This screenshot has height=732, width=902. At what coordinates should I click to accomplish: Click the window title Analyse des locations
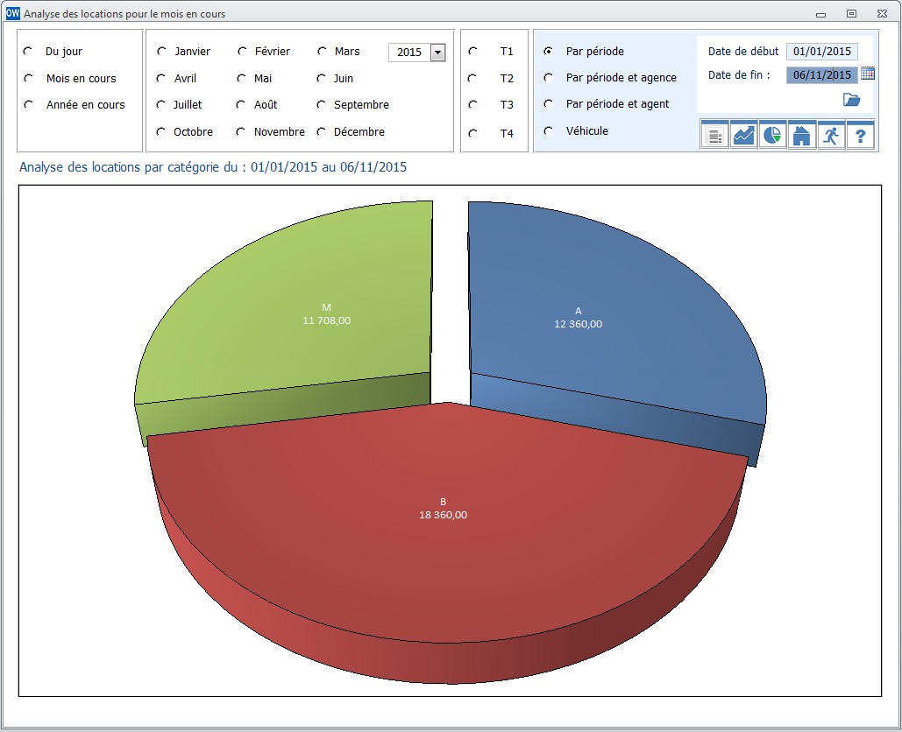124,14
